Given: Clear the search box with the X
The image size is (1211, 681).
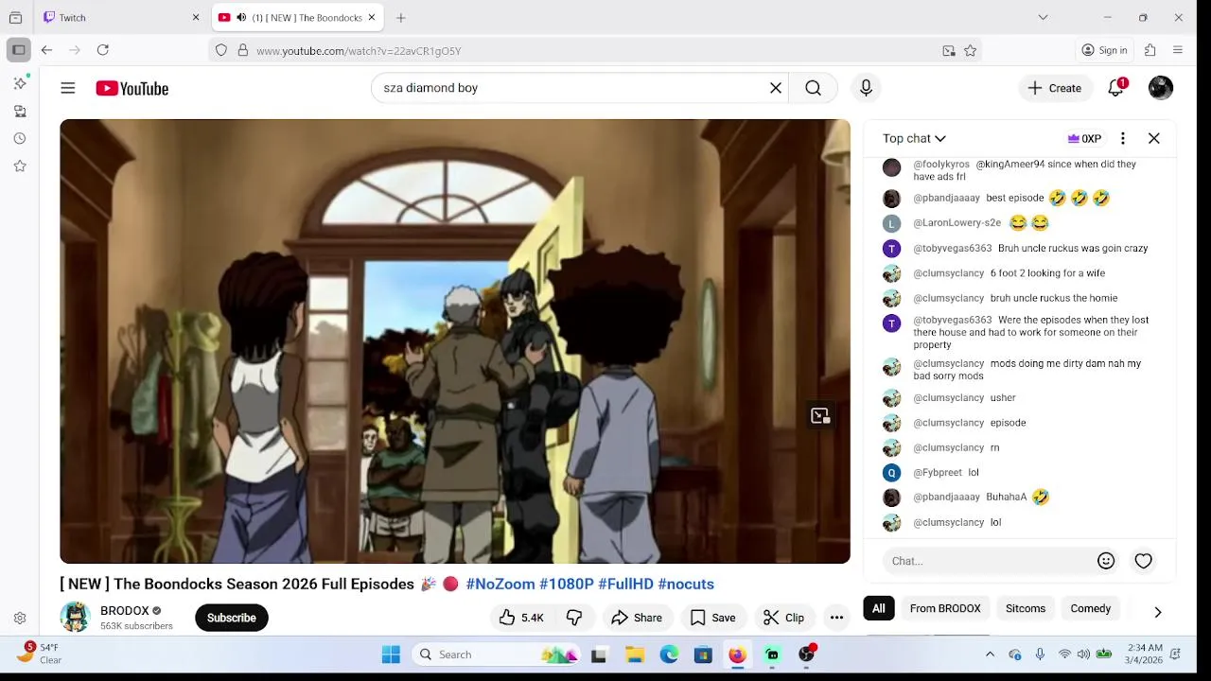Looking at the screenshot, I should point(776,88).
